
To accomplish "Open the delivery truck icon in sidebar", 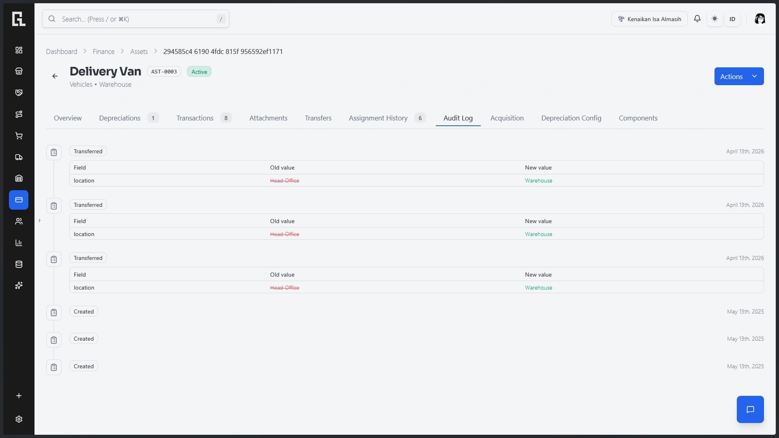I will click(19, 157).
